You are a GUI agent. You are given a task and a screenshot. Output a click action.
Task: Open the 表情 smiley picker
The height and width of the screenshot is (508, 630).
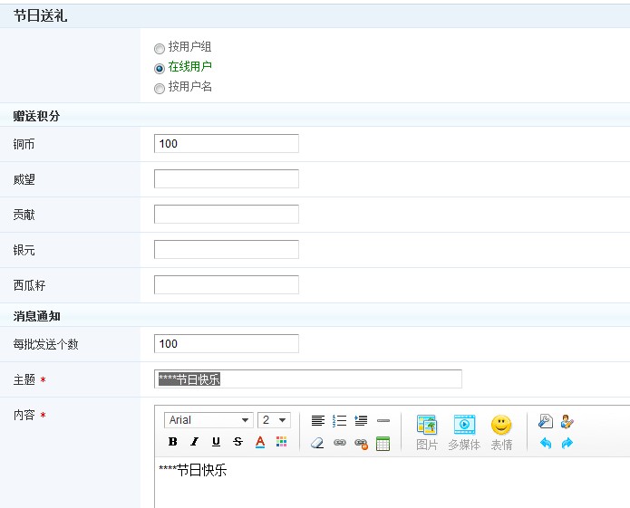(x=501, y=433)
